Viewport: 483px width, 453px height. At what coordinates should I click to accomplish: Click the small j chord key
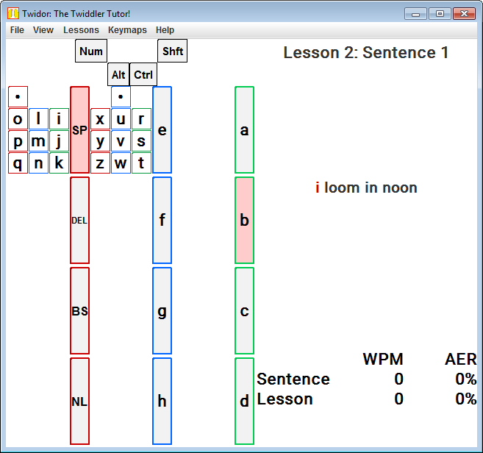pos(59,141)
